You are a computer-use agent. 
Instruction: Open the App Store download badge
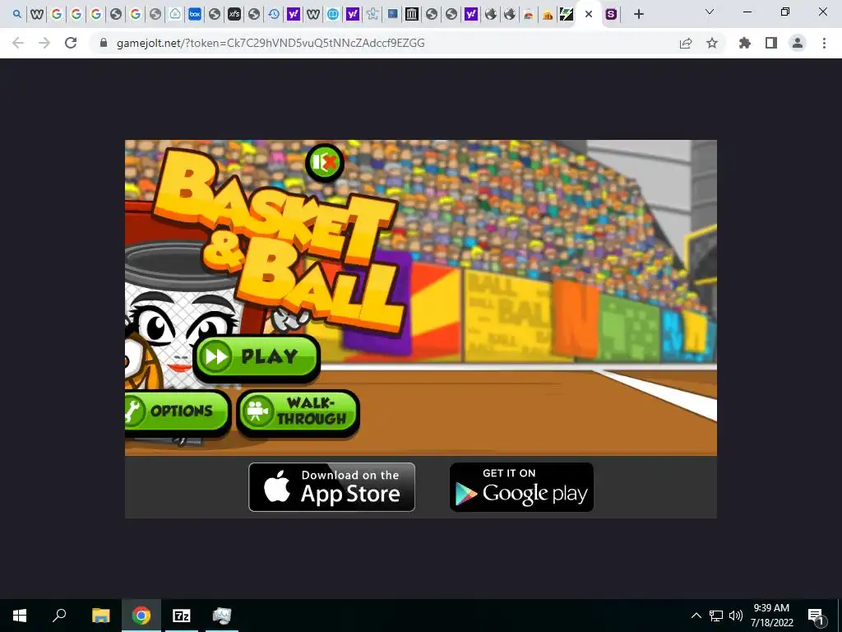(332, 487)
